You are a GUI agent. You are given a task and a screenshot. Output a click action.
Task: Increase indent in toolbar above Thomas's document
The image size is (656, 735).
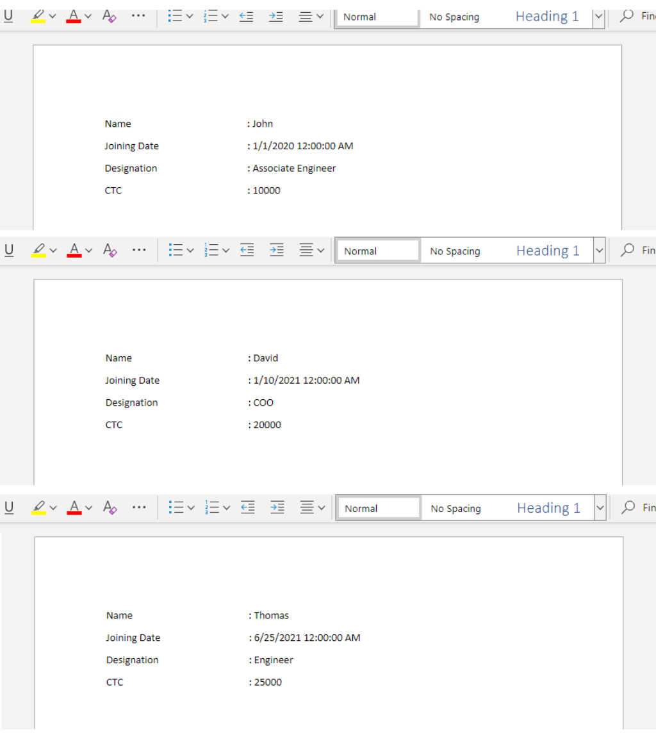coord(277,508)
